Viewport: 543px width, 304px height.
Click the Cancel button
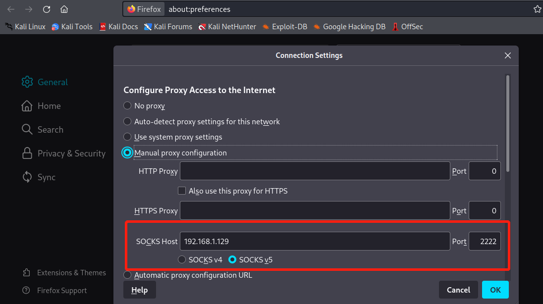click(x=458, y=290)
